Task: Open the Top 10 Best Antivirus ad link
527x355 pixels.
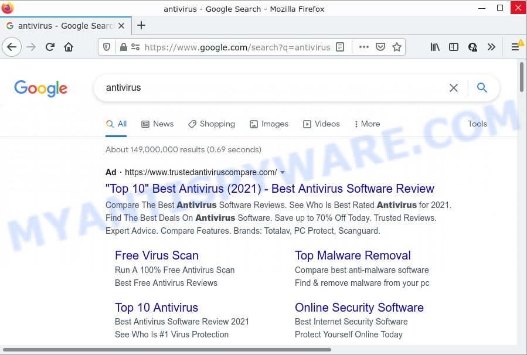Action: [270, 189]
